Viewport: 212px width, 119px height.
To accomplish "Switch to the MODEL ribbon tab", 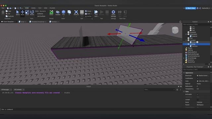I will tap(33, 8).
